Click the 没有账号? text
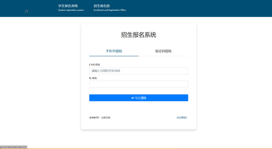The image size is (272, 149). click(x=94, y=118)
